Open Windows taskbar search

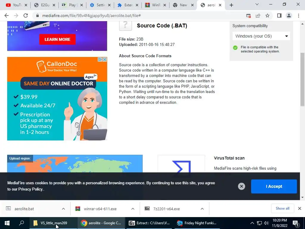21,223
